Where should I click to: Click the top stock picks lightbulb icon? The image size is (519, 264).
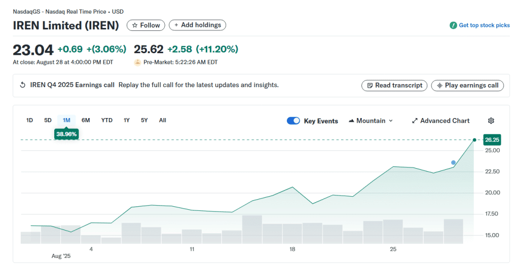pyautogui.click(x=453, y=25)
